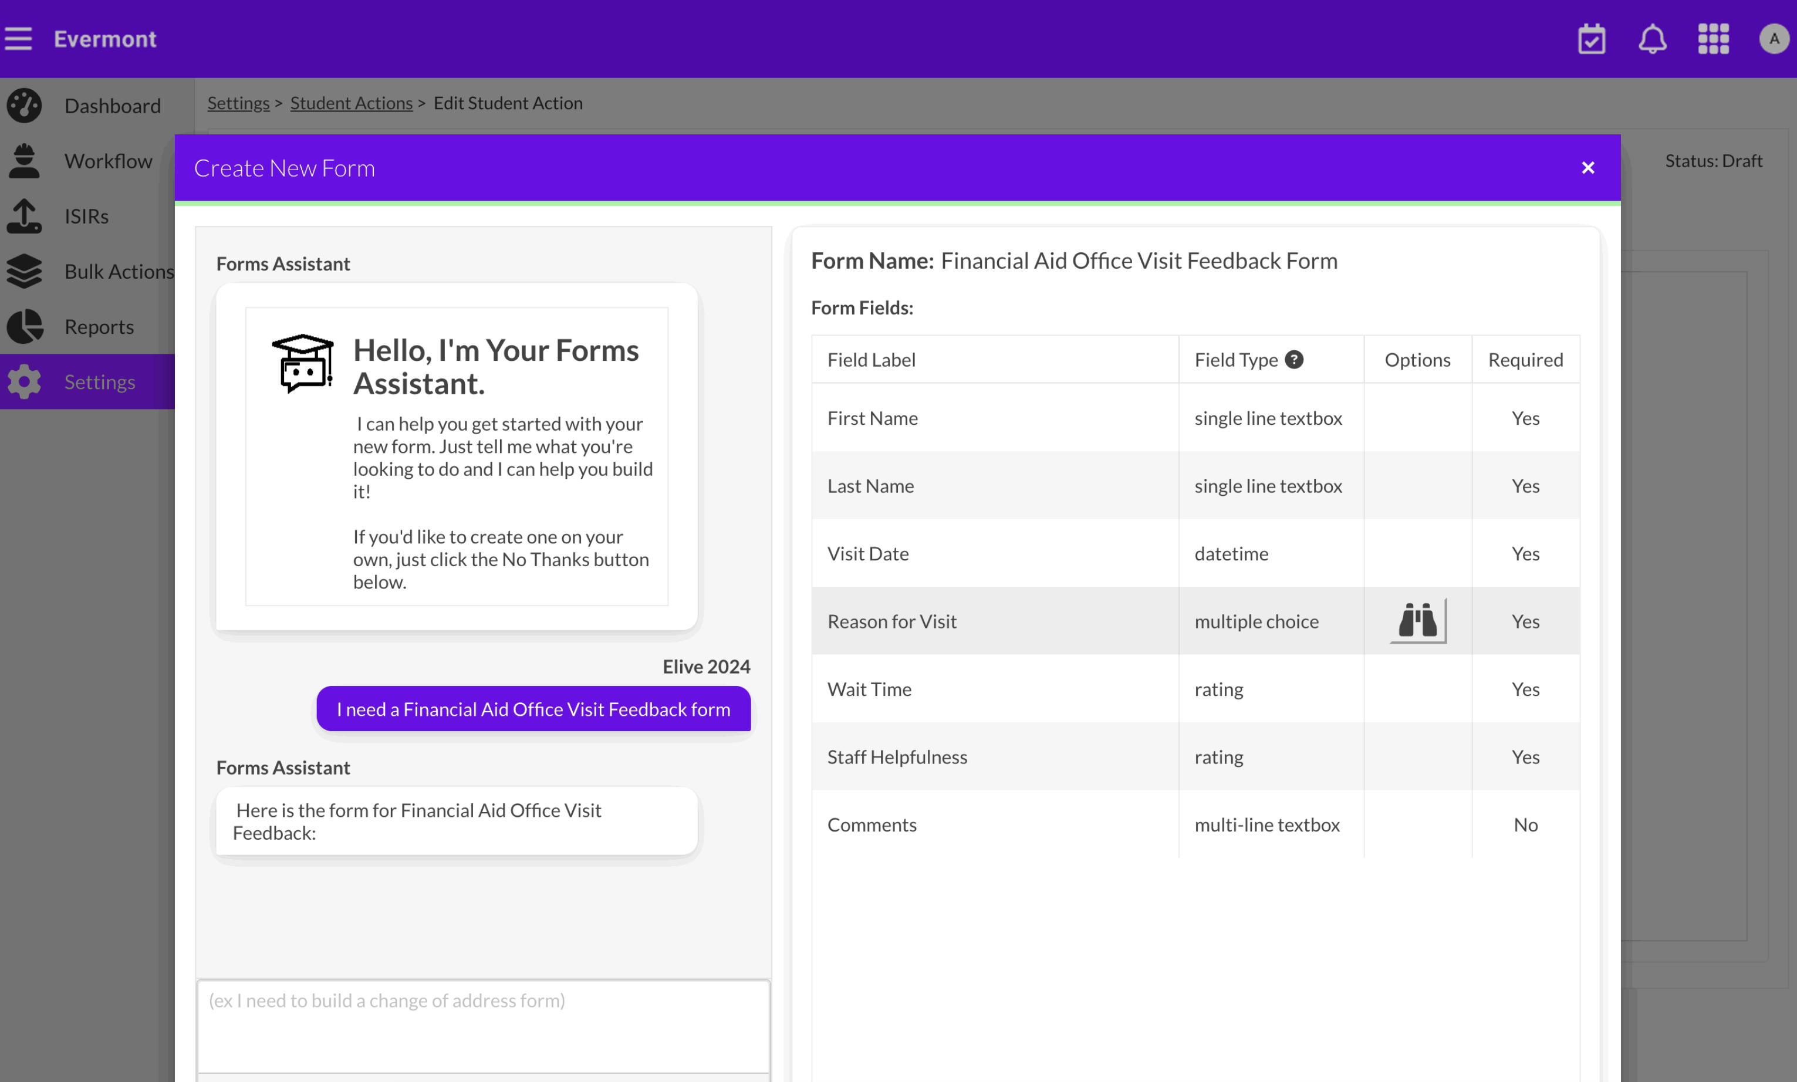
Task: Open the user avatar menu
Action: pos(1773,39)
